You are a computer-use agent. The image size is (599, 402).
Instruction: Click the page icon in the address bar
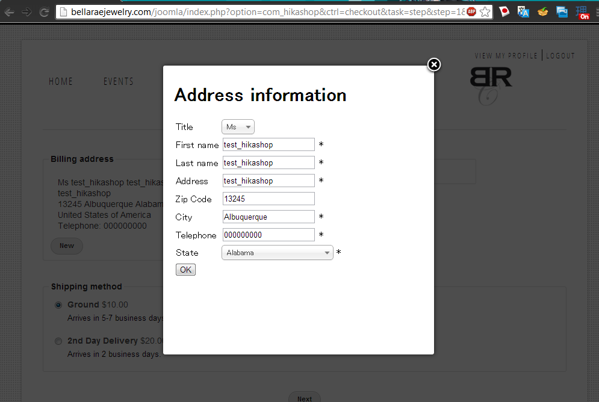tap(63, 12)
